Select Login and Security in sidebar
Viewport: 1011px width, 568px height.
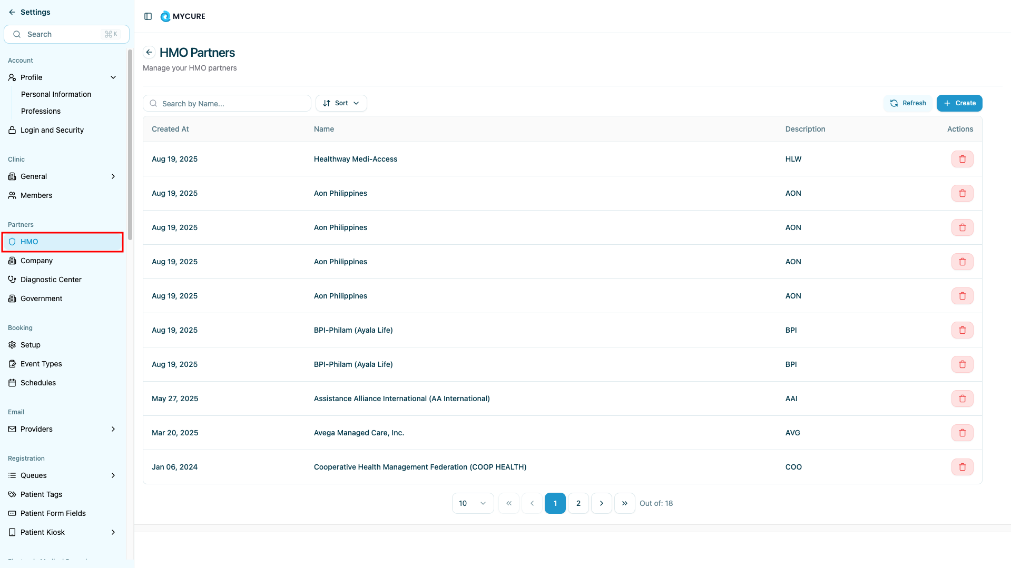point(52,130)
